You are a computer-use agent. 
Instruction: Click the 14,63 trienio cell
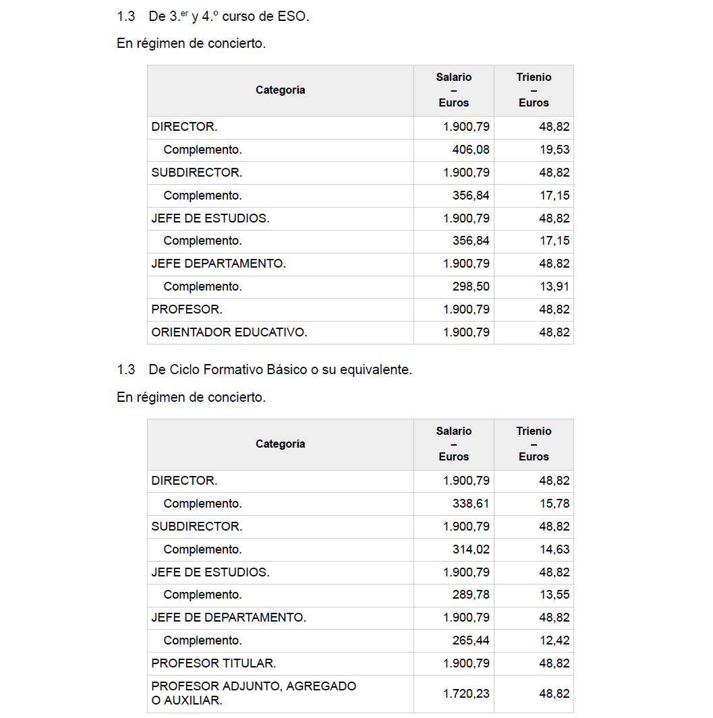[554, 549]
